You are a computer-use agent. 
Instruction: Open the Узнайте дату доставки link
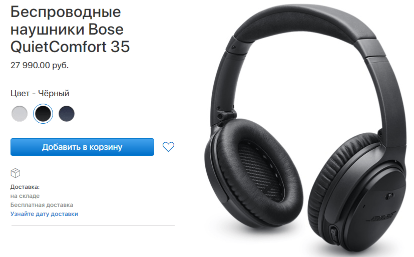[x=44, y=214]
